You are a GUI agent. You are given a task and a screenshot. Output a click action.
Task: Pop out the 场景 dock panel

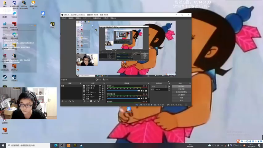point(81,83)
